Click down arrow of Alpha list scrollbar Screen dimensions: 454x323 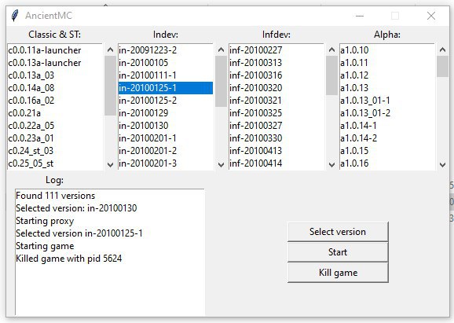pos(442,164)
